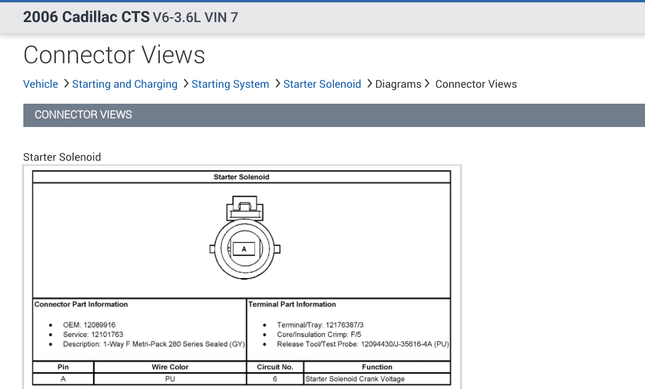Open the Vehicle breadcrumb link
The width and height of the screenshot is (645, 389).
click(x=41, y=84)
